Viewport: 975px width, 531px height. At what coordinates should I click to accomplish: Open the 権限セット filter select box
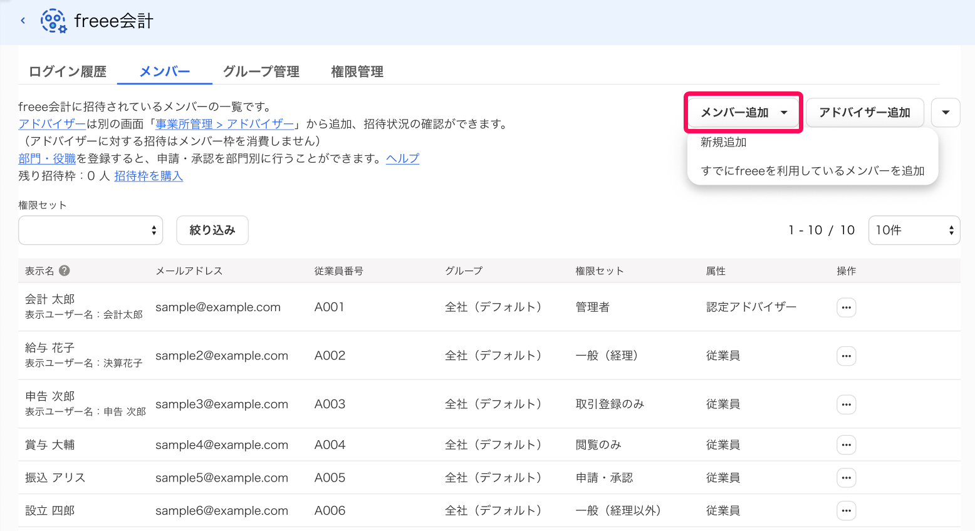coord(91,230)
